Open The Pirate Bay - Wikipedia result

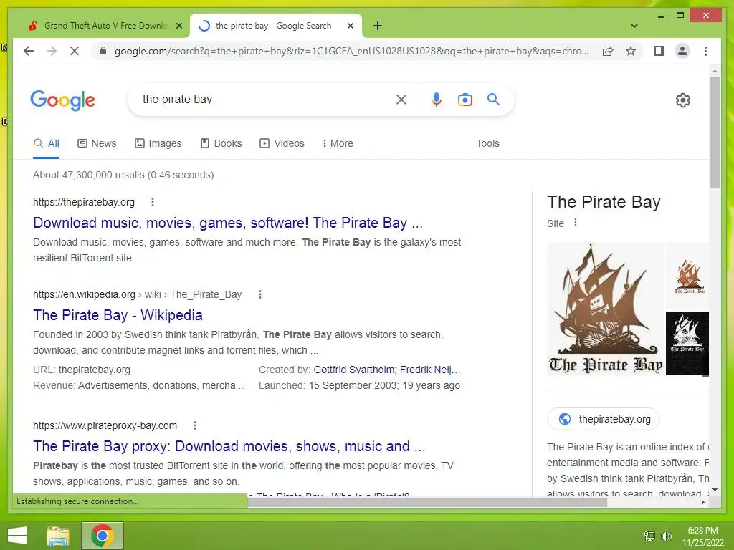point(118,315)
